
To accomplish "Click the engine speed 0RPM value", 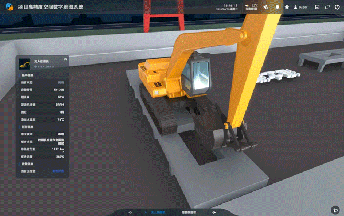I will 60,105.
